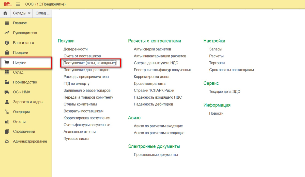Open Акты сверки расчетов
This screenshot has height=177, width=305.
coord(152,49)
